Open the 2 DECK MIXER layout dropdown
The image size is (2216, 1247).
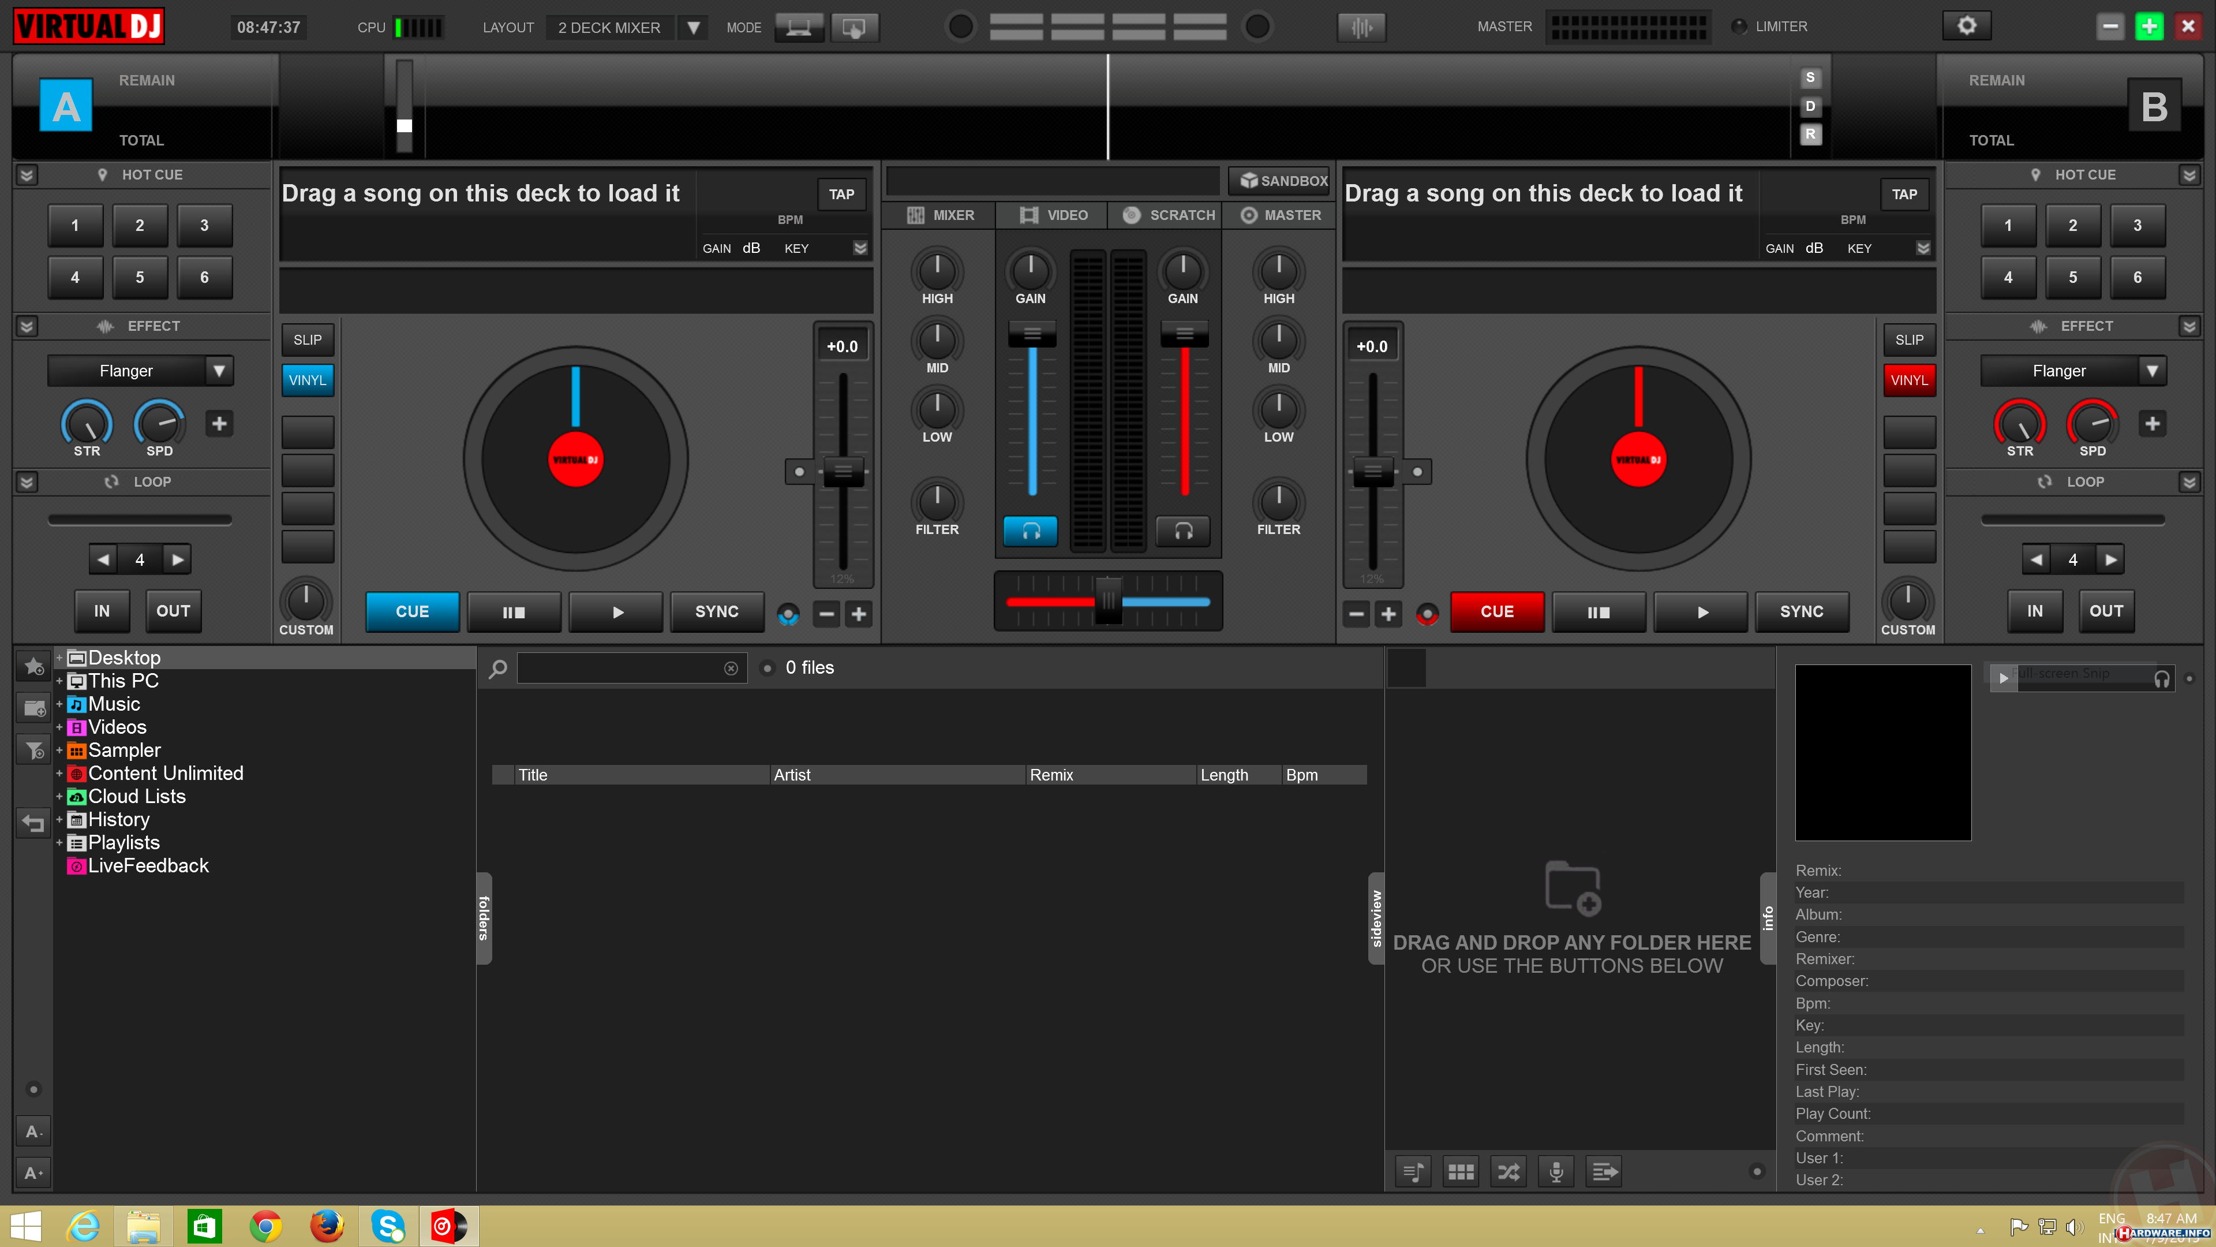coord(692,28)
